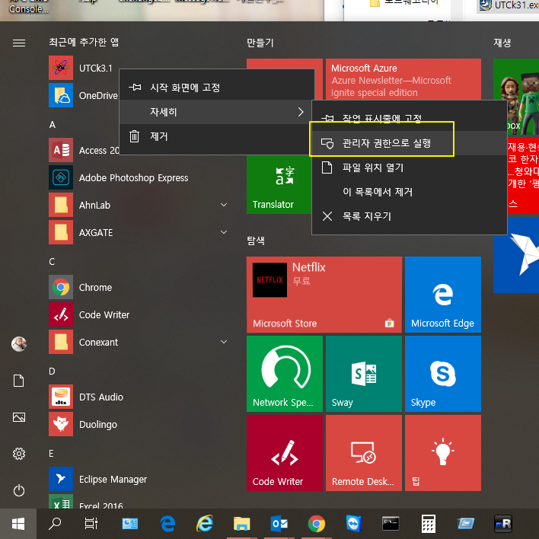
Task: Click the 탐색 group header
Action: point(256,241)
